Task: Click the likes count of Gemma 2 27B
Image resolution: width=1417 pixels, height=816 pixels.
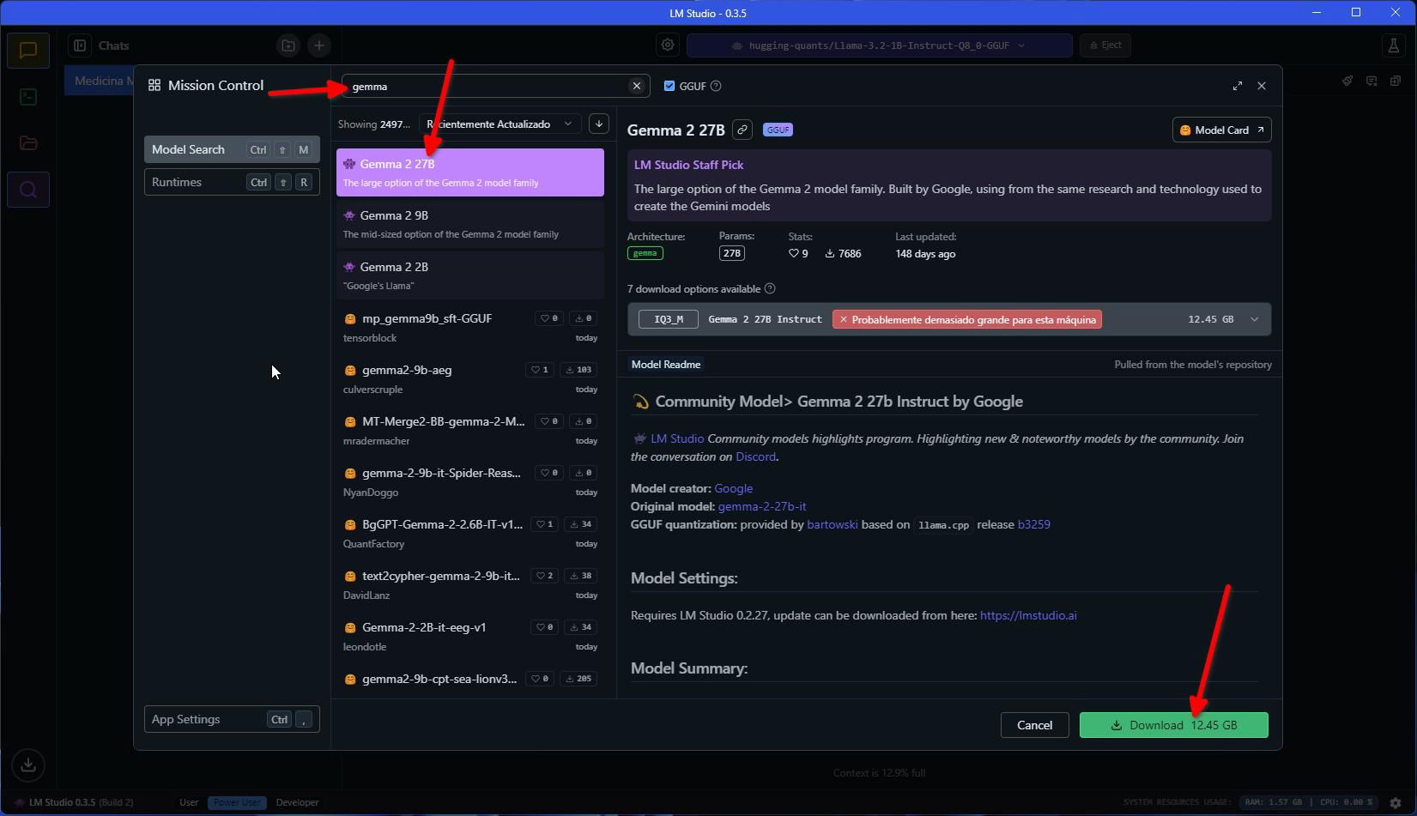Action: [x=798, y=254]
